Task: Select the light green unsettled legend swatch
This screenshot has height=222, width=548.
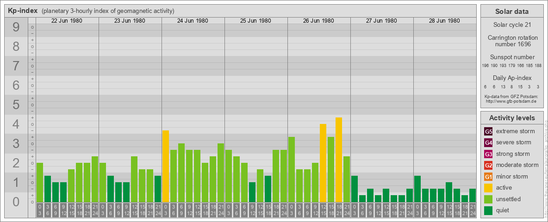Action: [x=488, y=199]
